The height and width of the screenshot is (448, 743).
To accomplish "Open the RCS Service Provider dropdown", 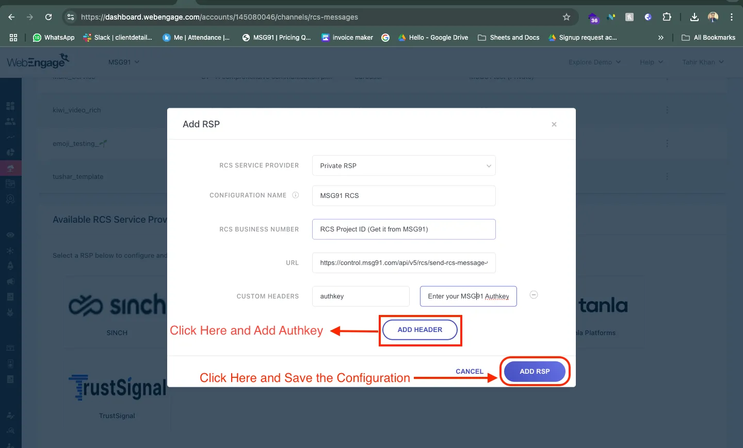I will 403,165.
